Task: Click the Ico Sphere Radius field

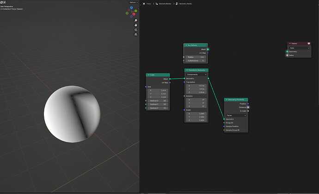Action: point(196,57)
